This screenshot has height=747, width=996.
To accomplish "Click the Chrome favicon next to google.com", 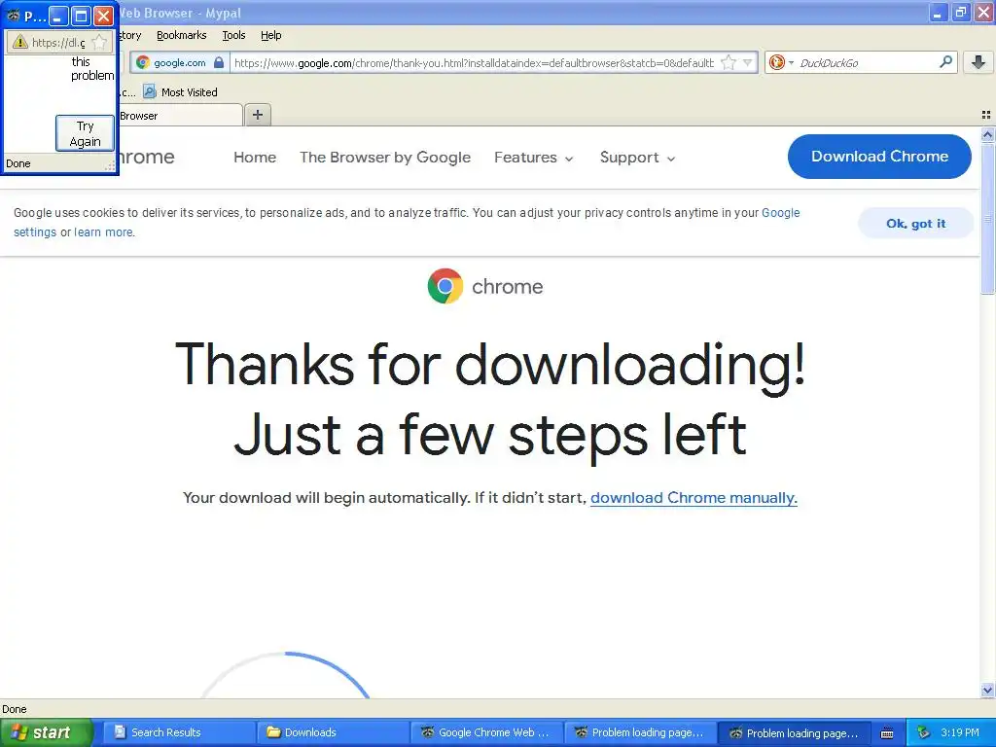I will tap(143, 62).
